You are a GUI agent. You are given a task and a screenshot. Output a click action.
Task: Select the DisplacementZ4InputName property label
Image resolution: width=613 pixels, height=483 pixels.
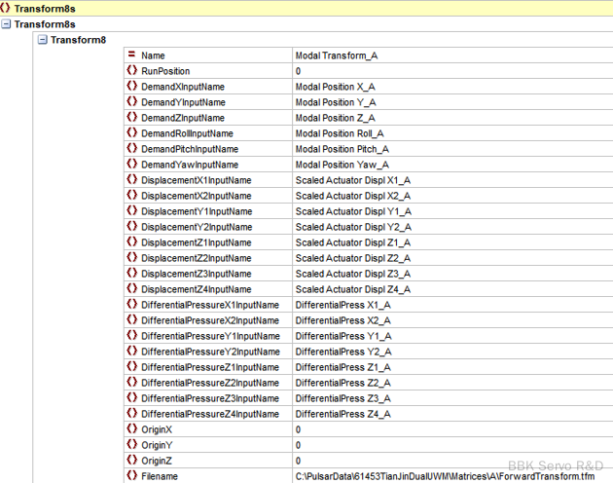[x=196, y=289]
